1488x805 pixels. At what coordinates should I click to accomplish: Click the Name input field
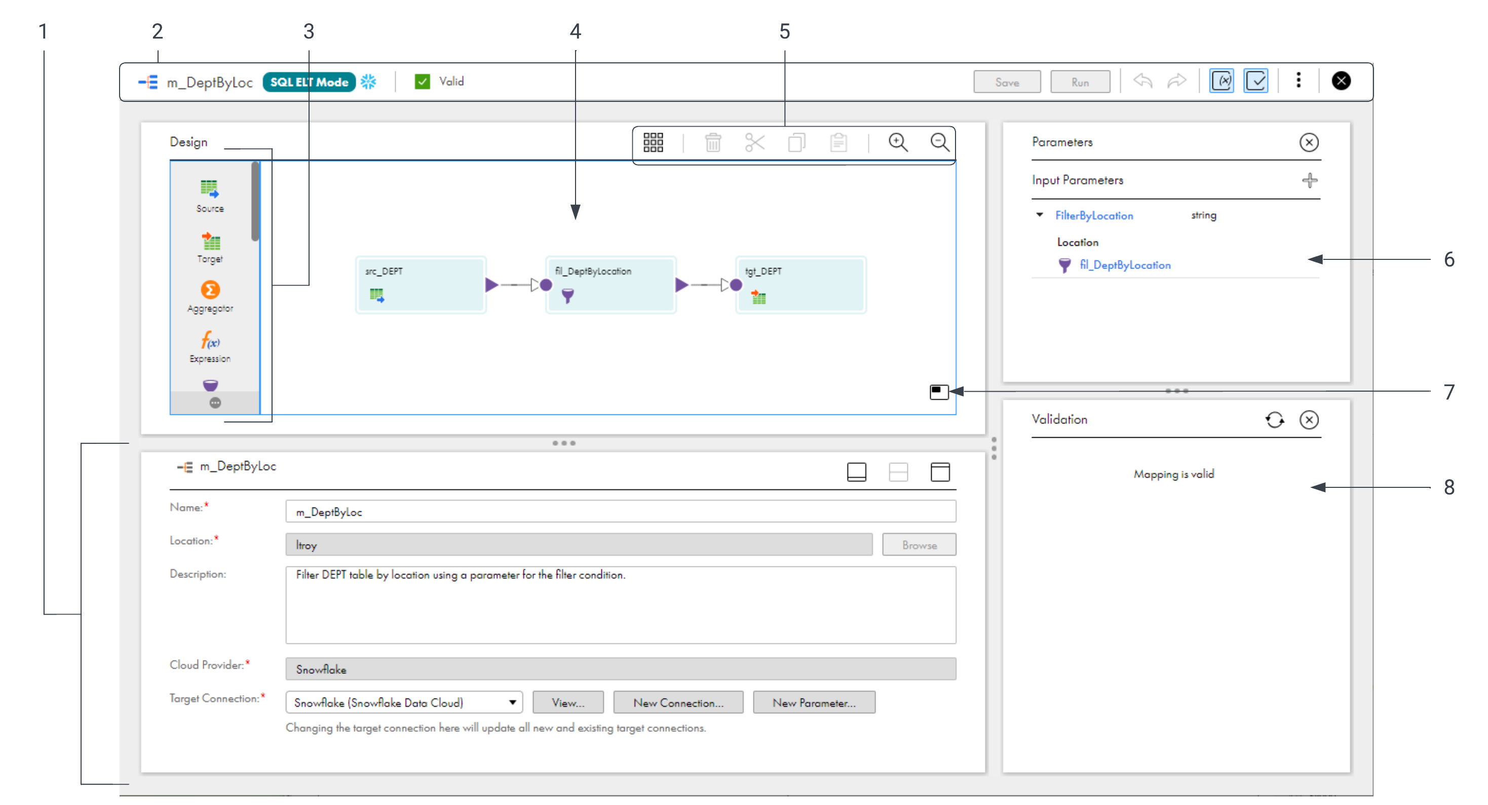(x=621, y=512)
